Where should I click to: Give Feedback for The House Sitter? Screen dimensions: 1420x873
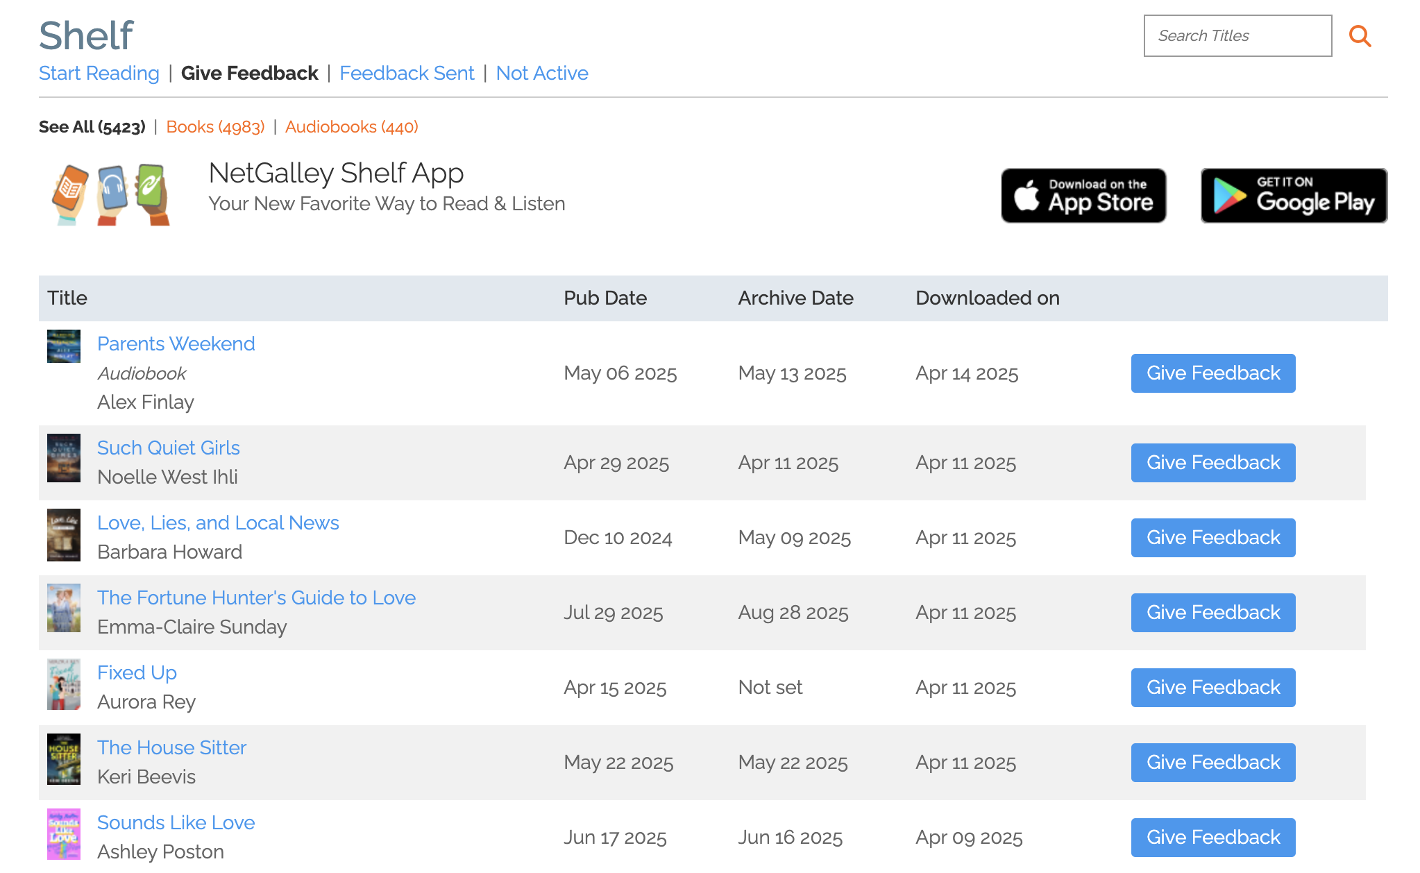(x=1213, y=763)
